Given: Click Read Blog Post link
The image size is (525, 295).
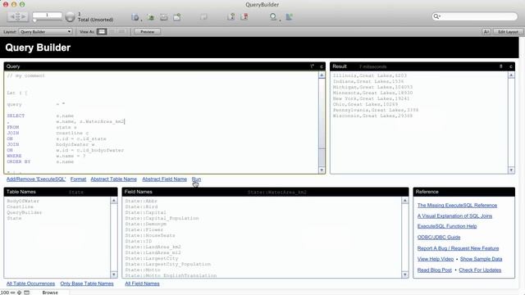Looking at the screenshot, I should 434,270.
